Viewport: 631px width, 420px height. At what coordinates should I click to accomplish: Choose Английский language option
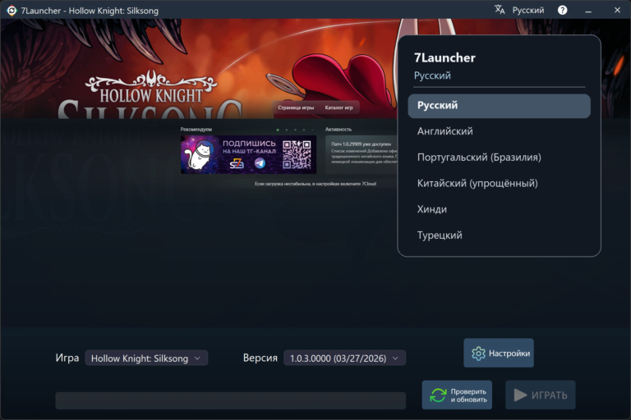tap(499, 131)
